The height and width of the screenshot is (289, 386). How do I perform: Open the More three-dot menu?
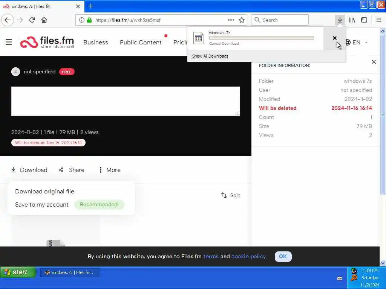click(110, 170)
